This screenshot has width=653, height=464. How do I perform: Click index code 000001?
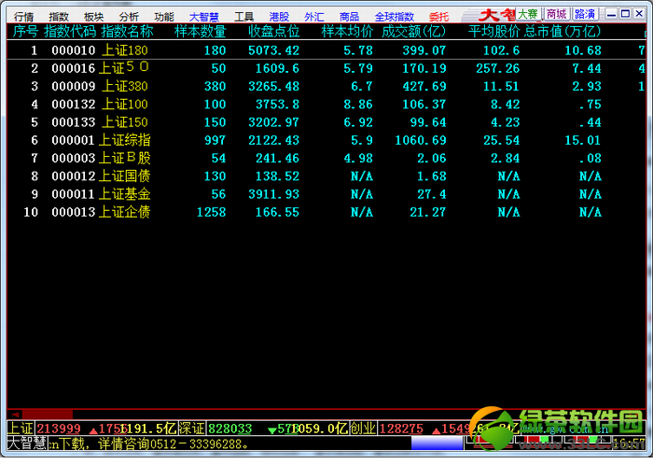click(74, 140)
